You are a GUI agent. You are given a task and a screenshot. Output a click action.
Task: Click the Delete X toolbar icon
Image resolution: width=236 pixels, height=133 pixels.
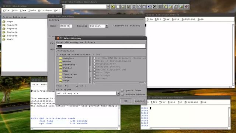coord(155,7)
